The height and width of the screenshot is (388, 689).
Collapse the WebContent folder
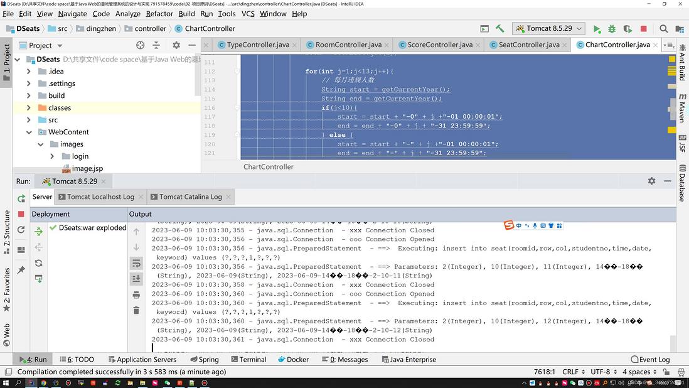click(29, 132)
